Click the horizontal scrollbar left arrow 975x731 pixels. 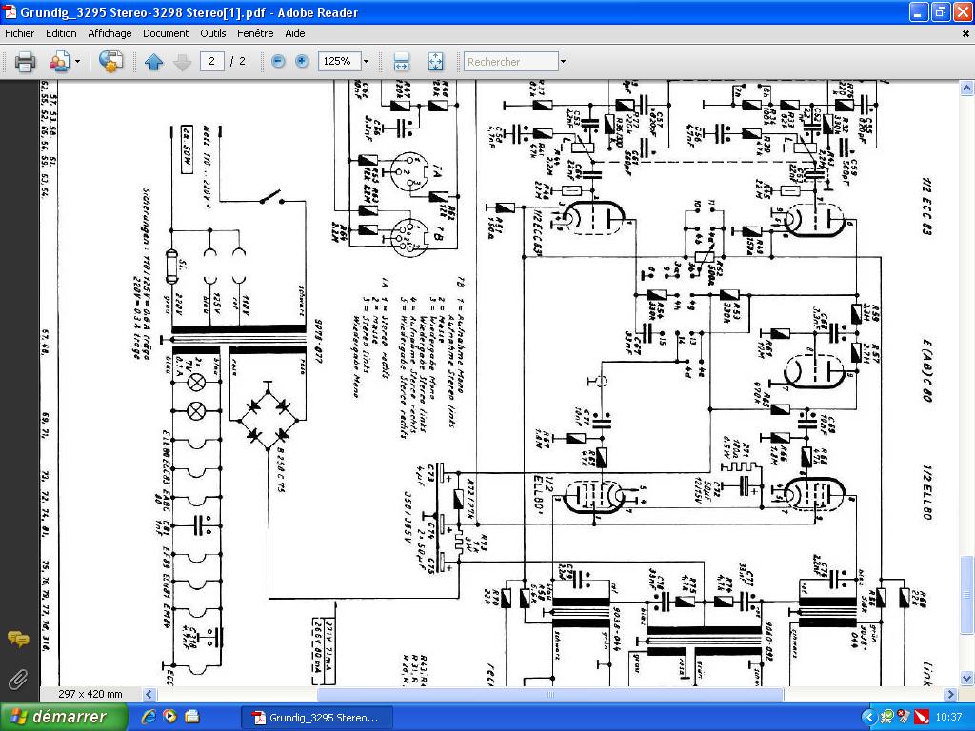149,694
